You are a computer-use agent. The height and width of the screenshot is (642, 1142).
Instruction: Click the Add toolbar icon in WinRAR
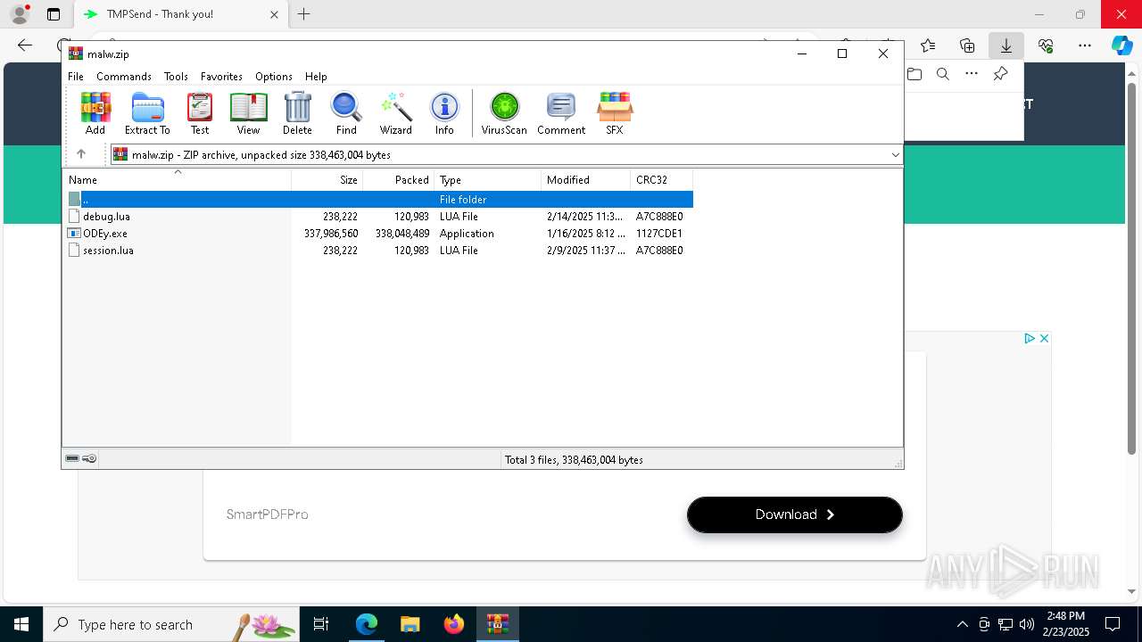95,113
